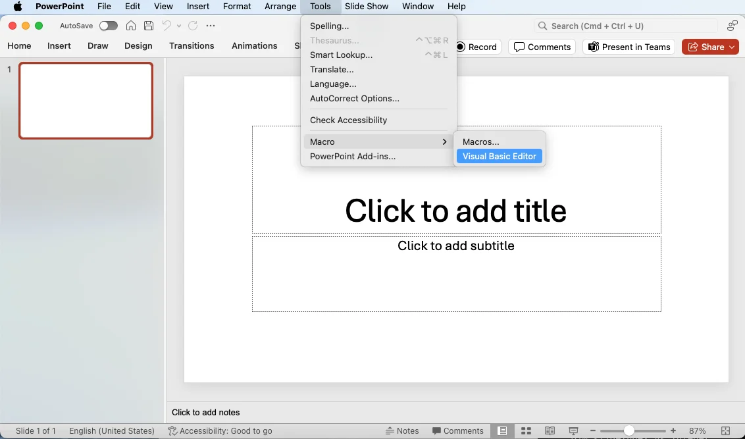Click Present in Teams button
Screen dimensions: 745x439
629,47
